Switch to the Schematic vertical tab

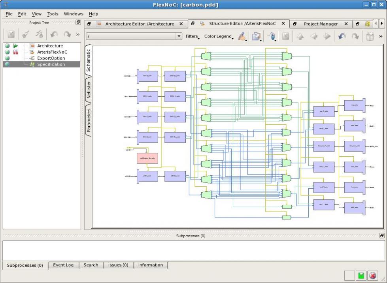tap(89, 60)
